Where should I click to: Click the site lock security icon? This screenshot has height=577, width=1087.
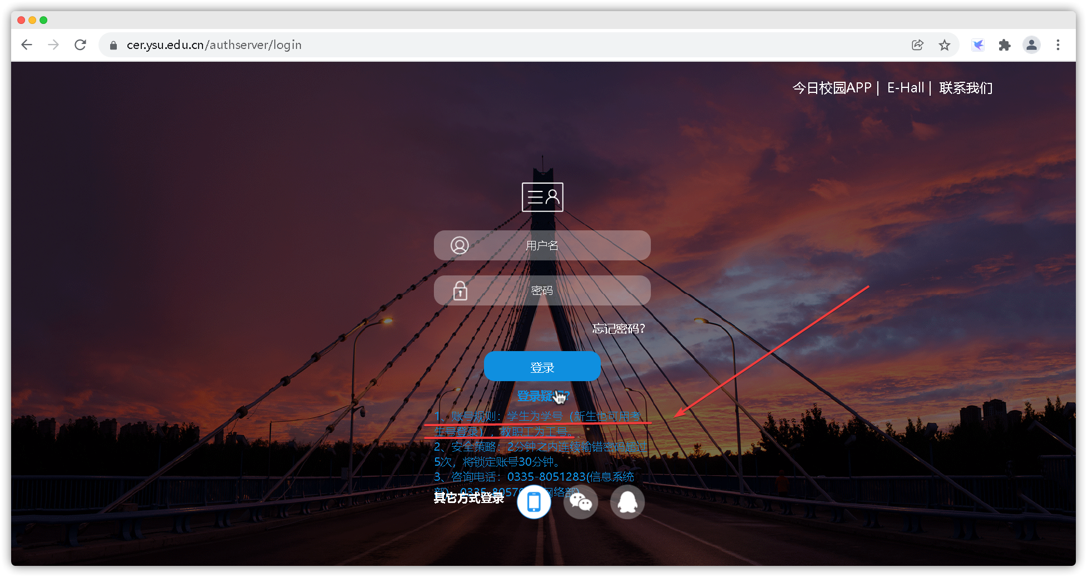point(113,46)
